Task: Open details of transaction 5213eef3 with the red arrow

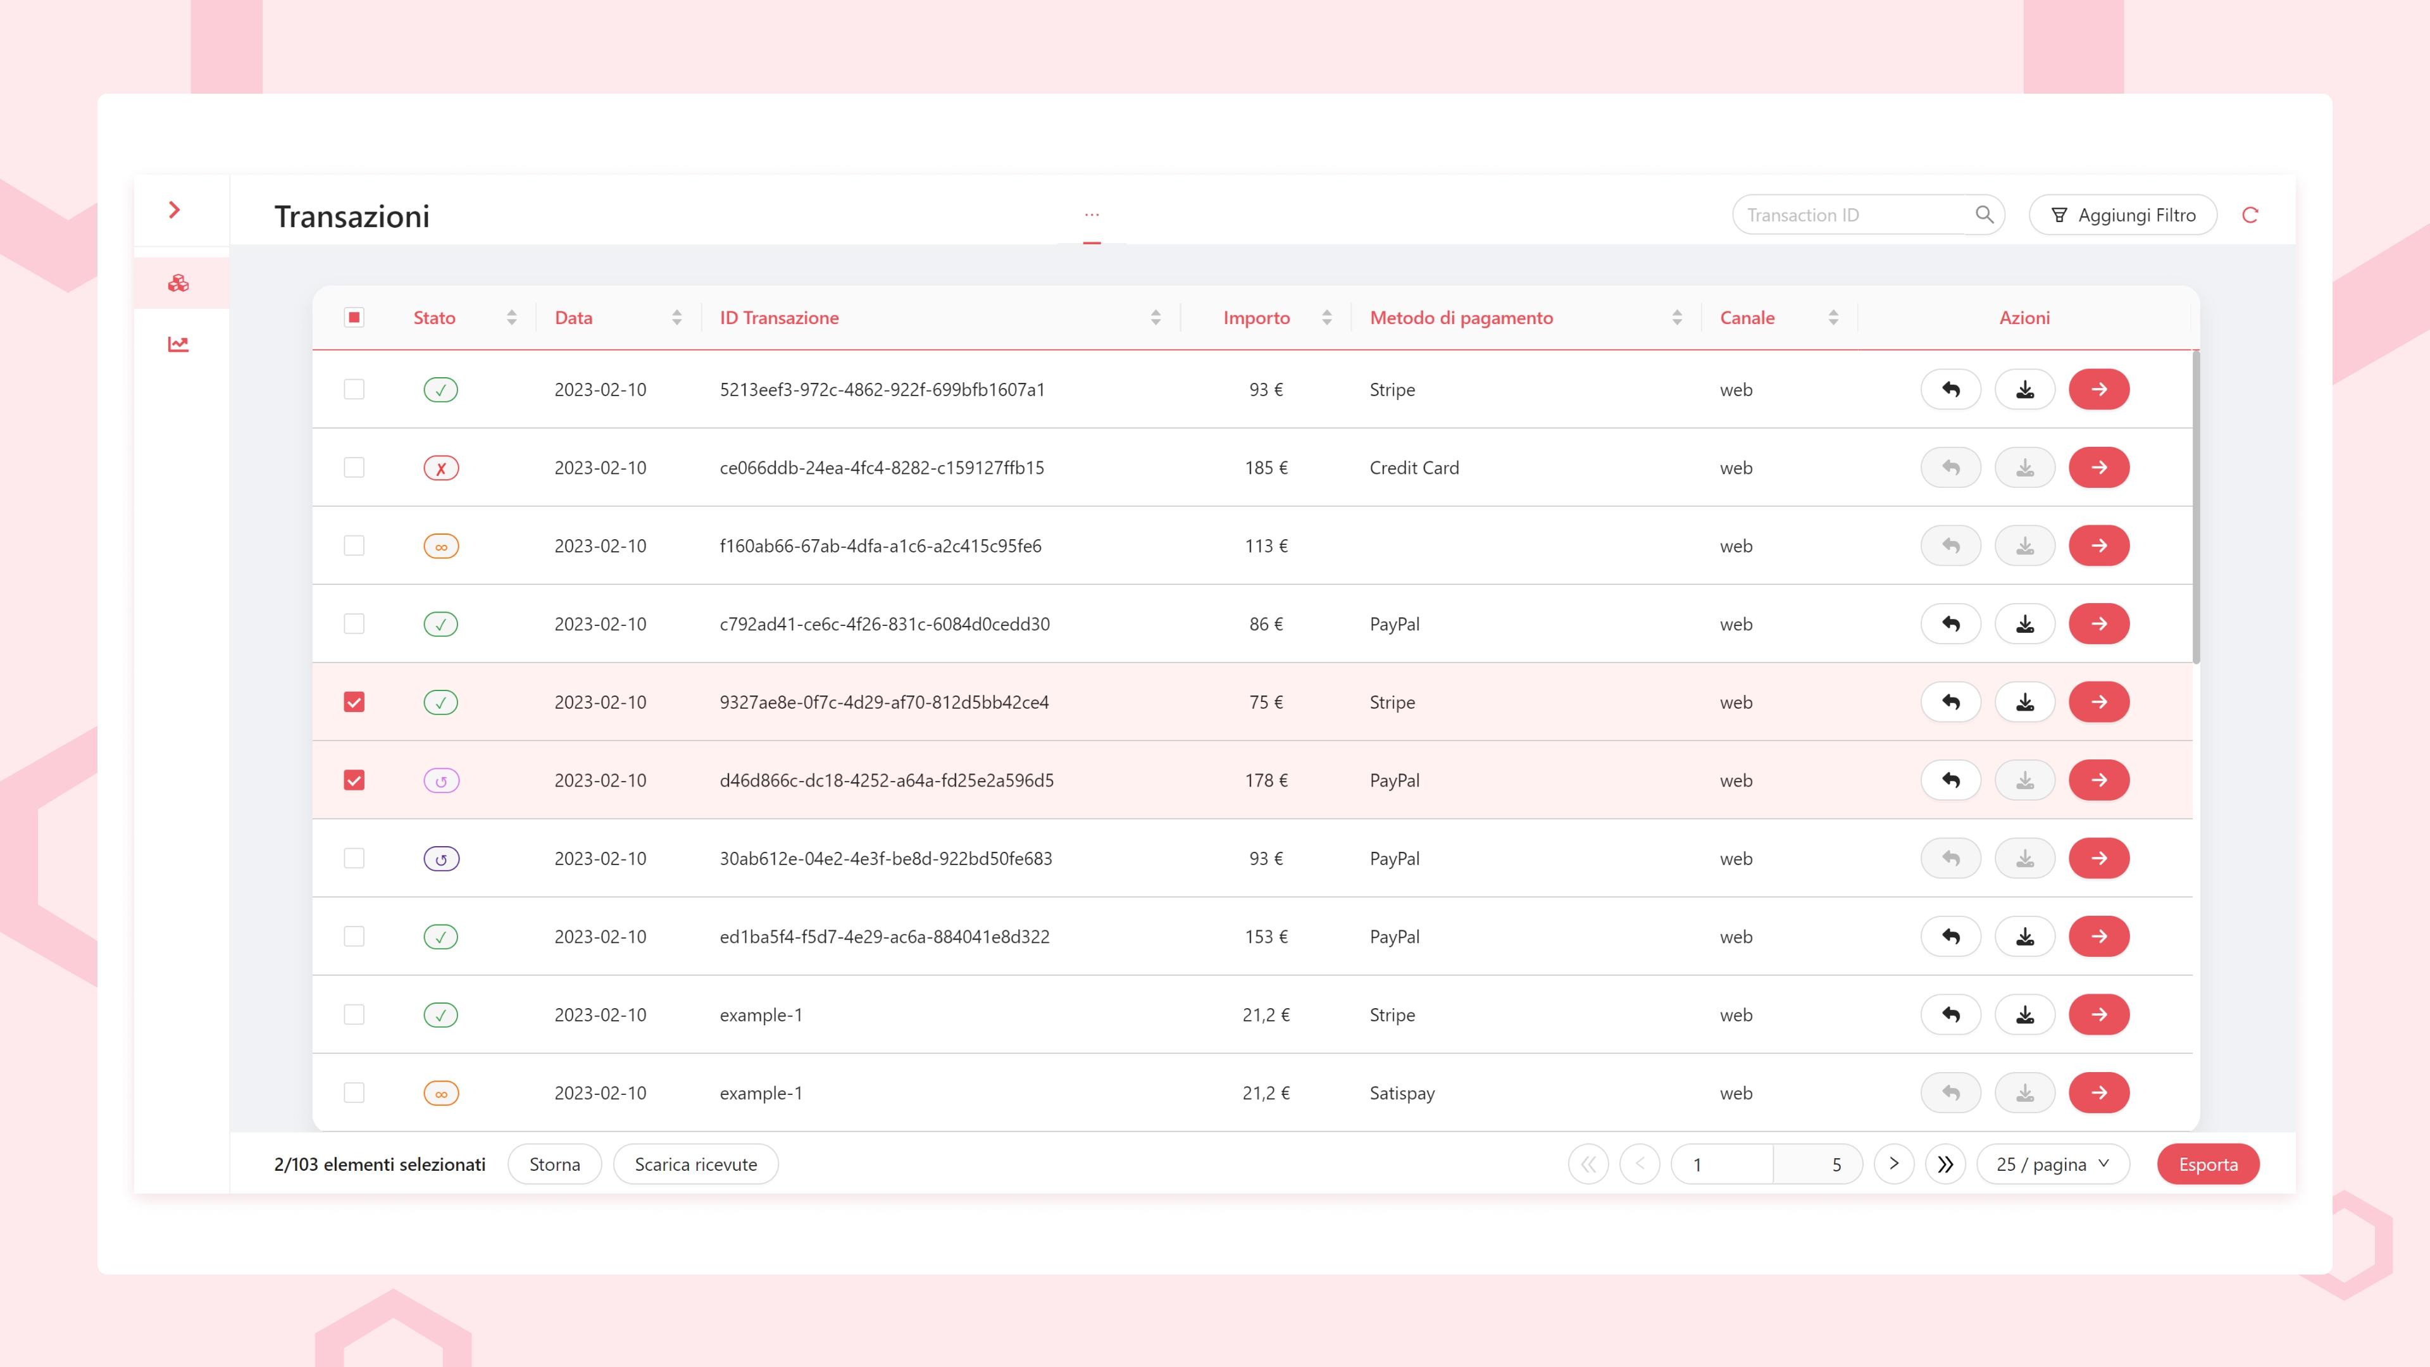Action: click(x=2099, y=390)
